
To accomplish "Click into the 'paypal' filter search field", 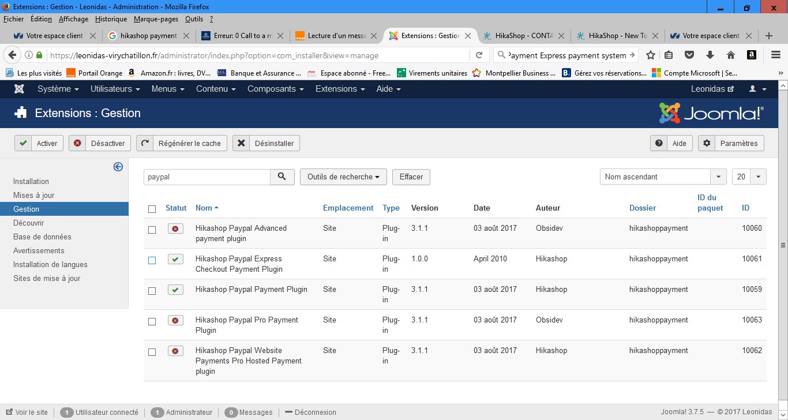I will tap(207, 177).
